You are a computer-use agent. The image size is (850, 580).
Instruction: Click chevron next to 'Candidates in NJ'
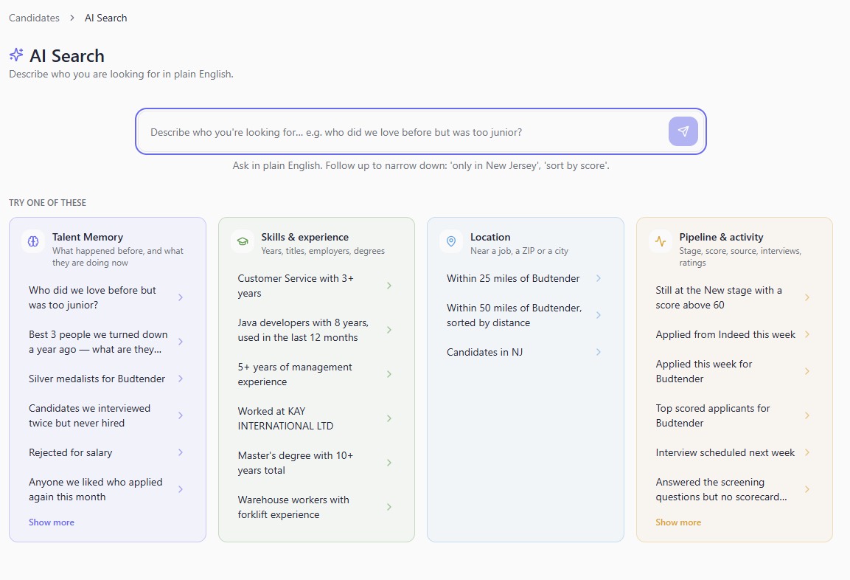pos(599,352)
